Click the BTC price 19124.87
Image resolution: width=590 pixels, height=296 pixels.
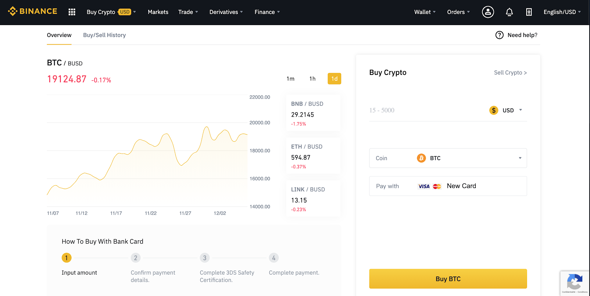tap(67, 79)
